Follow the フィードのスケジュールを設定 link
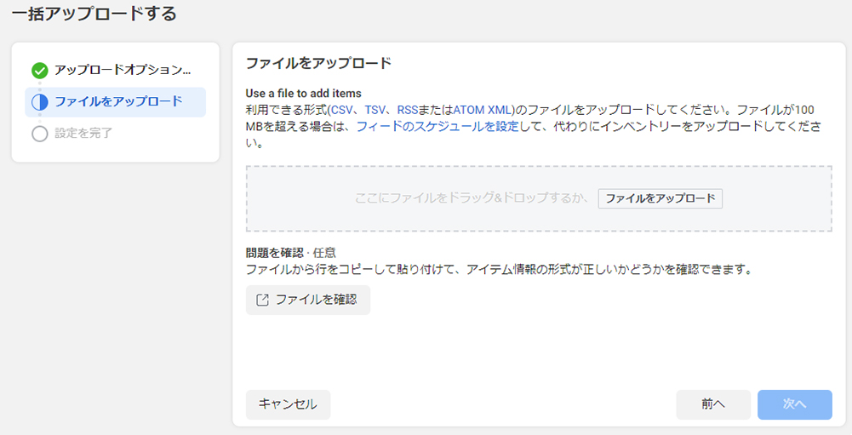Viewport: 852px width, 435px height. coord(437,127)
